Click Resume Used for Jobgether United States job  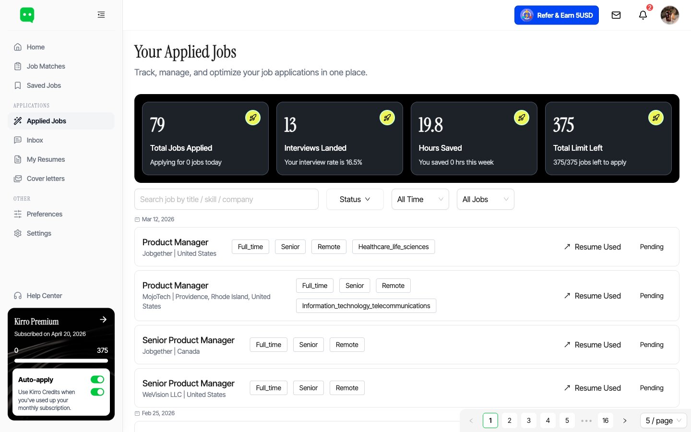tap(592, 247)
